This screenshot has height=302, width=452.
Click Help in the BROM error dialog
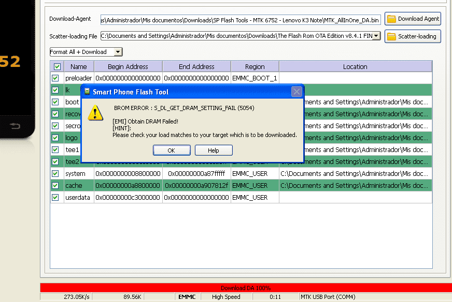click(x=214, y=150)
